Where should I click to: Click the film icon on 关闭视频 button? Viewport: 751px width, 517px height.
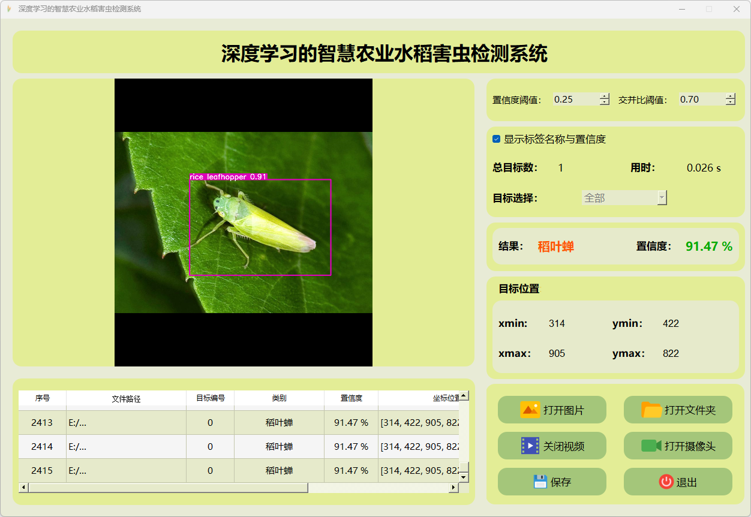[530, 446]
